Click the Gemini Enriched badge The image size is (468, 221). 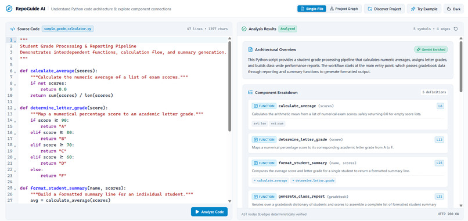431,49
